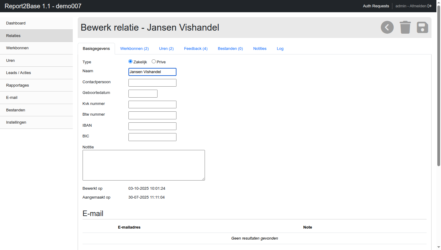The width and height of the screenshot is (441, 250).
Task: Click into the Contactpersoon input field
Action: (x=152, y=83)
